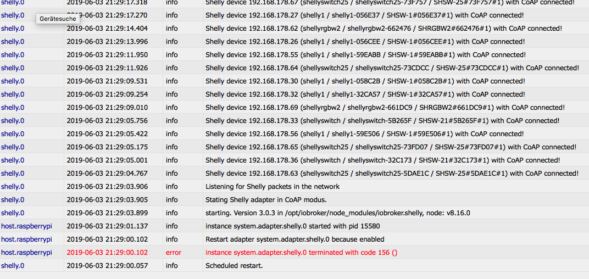
Task: Select timestamp 2019-06-03 21:29:09.010
Action: coord(108,108)
